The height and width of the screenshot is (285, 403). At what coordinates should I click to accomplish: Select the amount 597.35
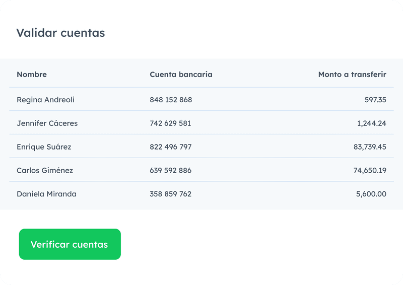(375, 100)
